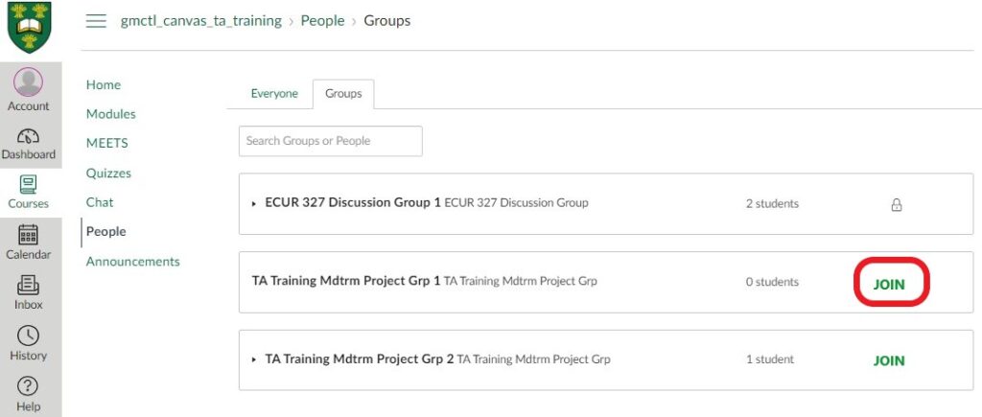Open the Inbox icon
Screen dimensions: 982x417
[x=29, y=285]
